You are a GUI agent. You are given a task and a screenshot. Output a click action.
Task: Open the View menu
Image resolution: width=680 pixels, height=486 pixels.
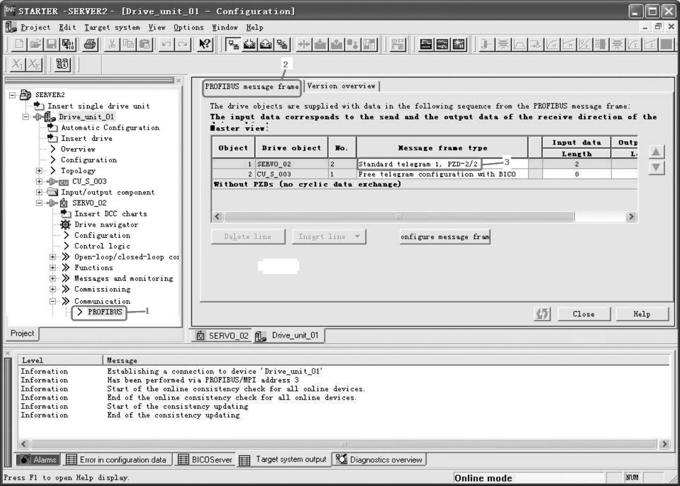point(156,28)
